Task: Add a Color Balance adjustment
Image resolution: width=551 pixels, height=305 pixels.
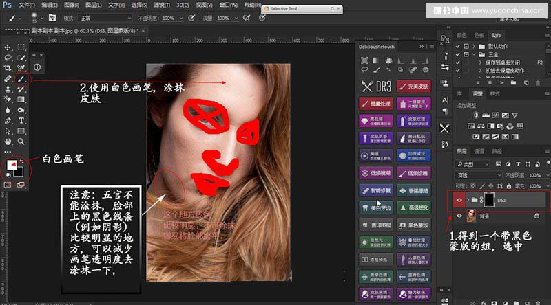Action: pyautogui.click(x=481, y=126)
